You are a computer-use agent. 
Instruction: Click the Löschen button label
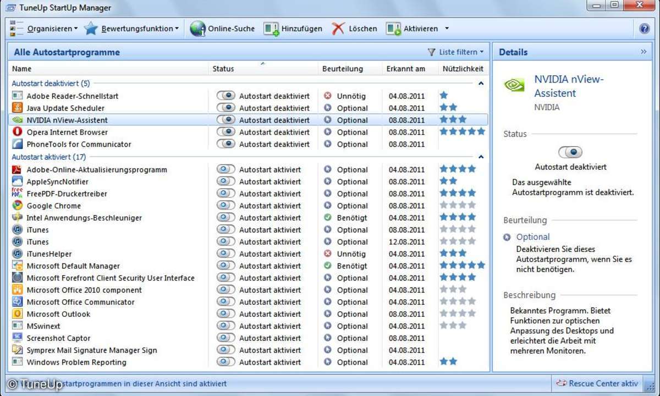[363, 29]
